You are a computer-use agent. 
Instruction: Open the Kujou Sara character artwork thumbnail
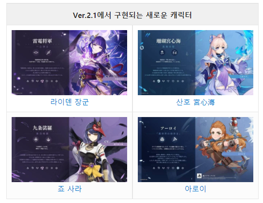(x=69, y=150)
